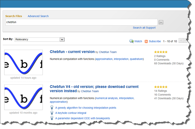Image resolution: width=195 pixels, height=129 pixels.
Task: Click lightbulb icon beside keyhole contour integral
Action: [x=52, y=113]
